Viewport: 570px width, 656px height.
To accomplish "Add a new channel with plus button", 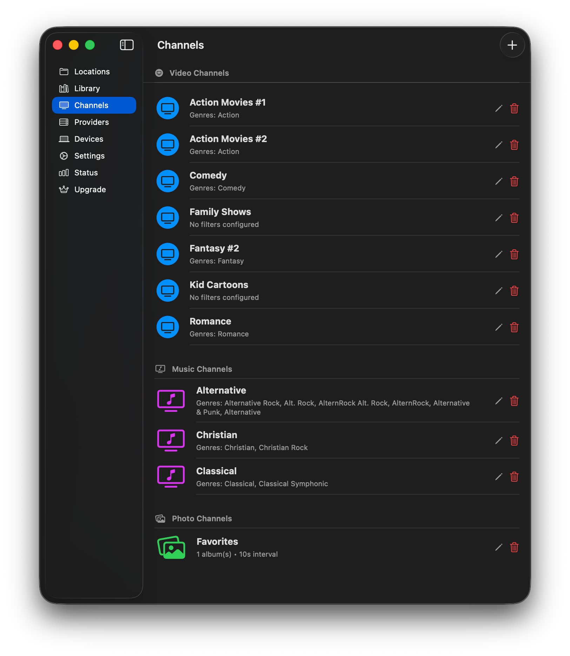I will coord(512,45).
